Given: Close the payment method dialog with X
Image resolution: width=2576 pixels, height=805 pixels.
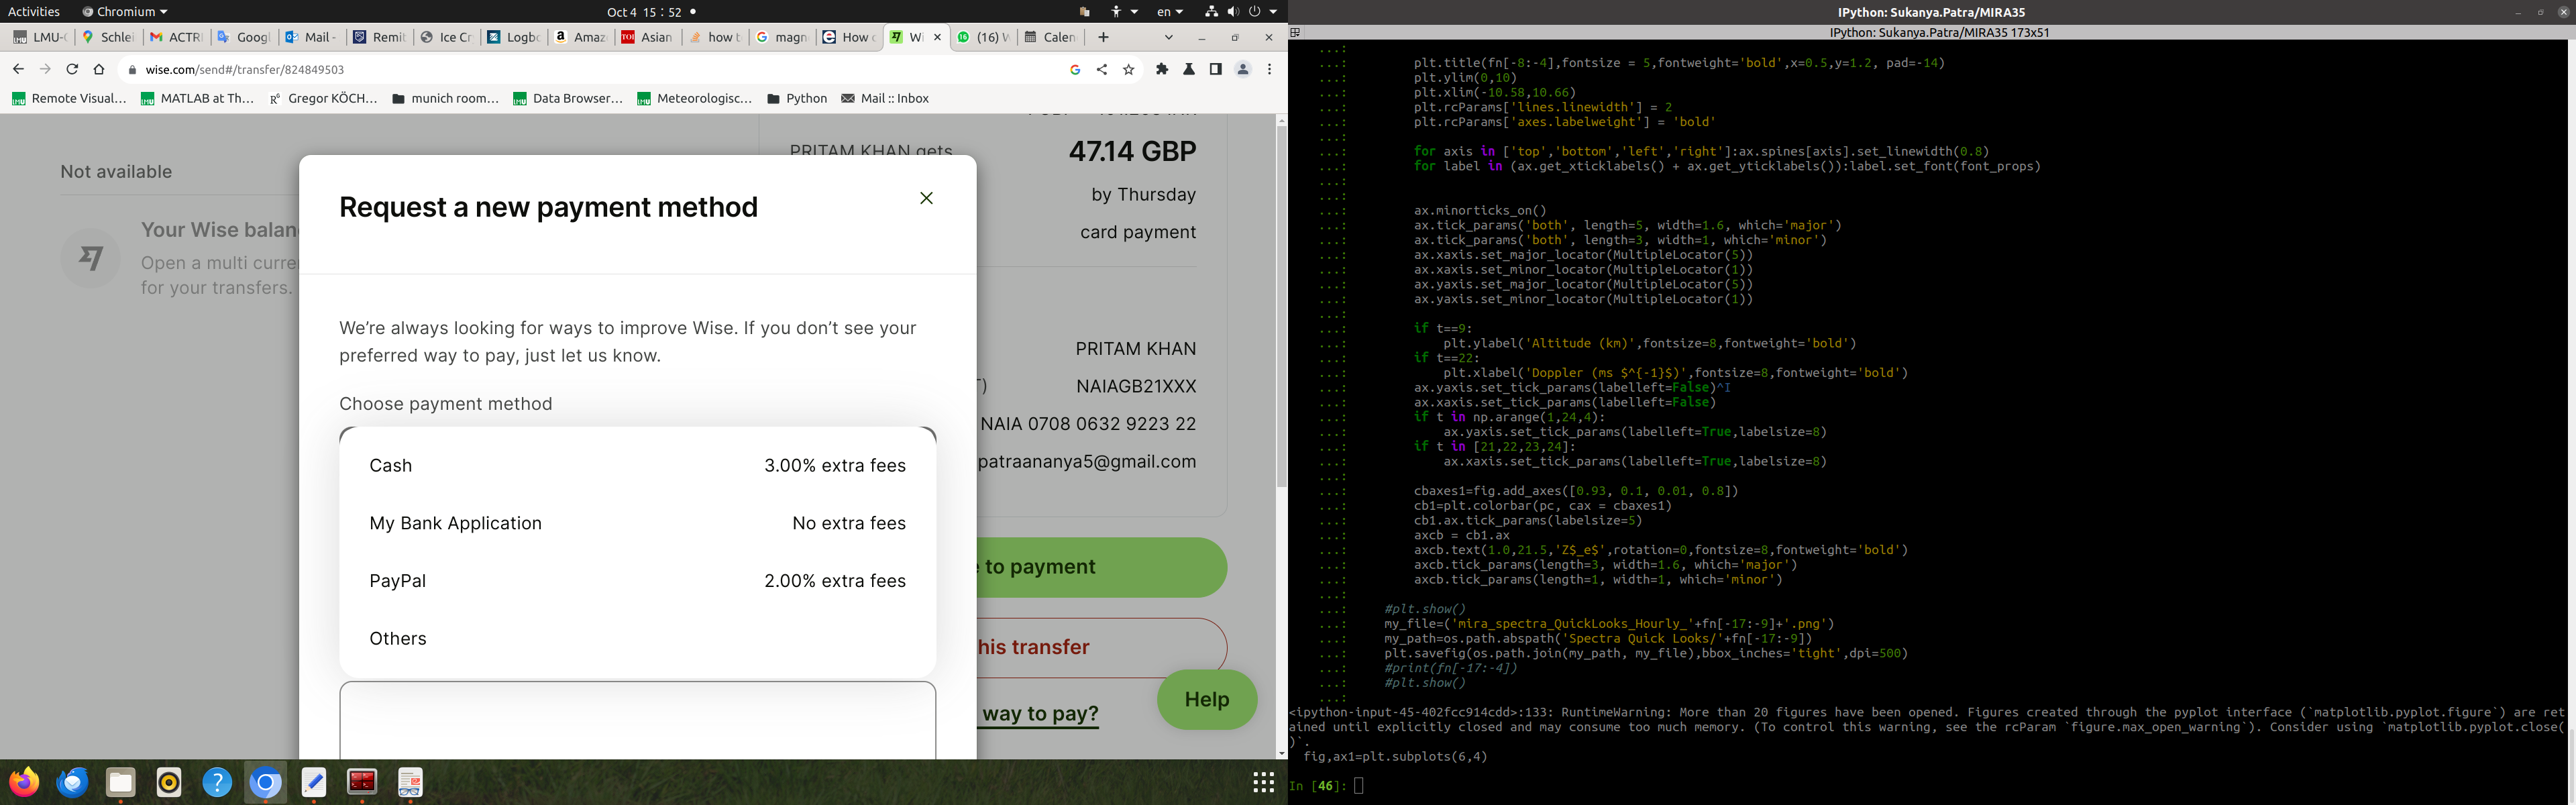Looking at the screenshot, I should [x=926, y=198].
